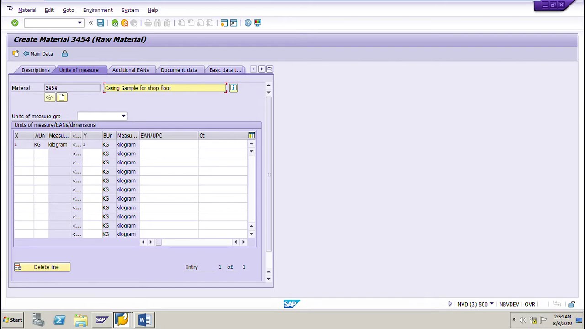The height and width of the screenshot is (329, 585).
Task: Open the Units of measure grp dropdown
Action: (x=123, y=116)
